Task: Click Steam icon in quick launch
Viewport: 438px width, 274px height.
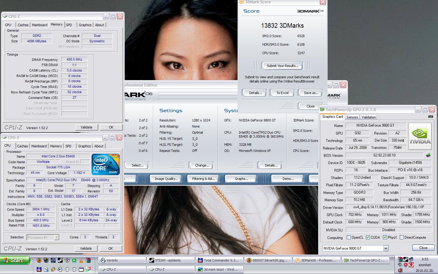Action: click(x=60, y=260)
